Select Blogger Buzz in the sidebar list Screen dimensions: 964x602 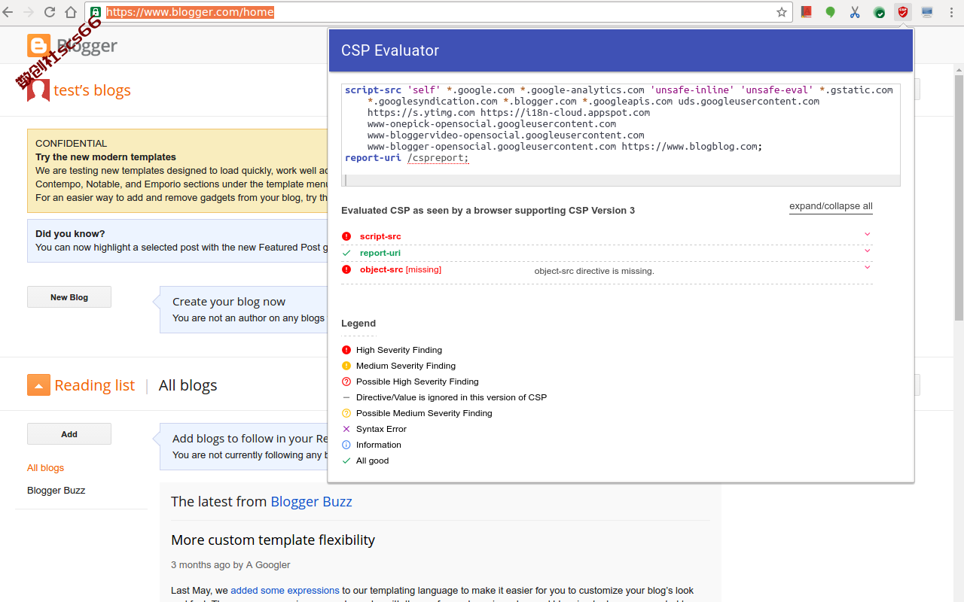point(56,490)
